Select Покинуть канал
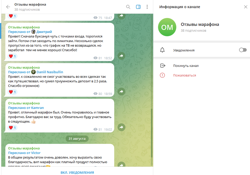Screen dimensions: 250x175 (x=186, y=66)
